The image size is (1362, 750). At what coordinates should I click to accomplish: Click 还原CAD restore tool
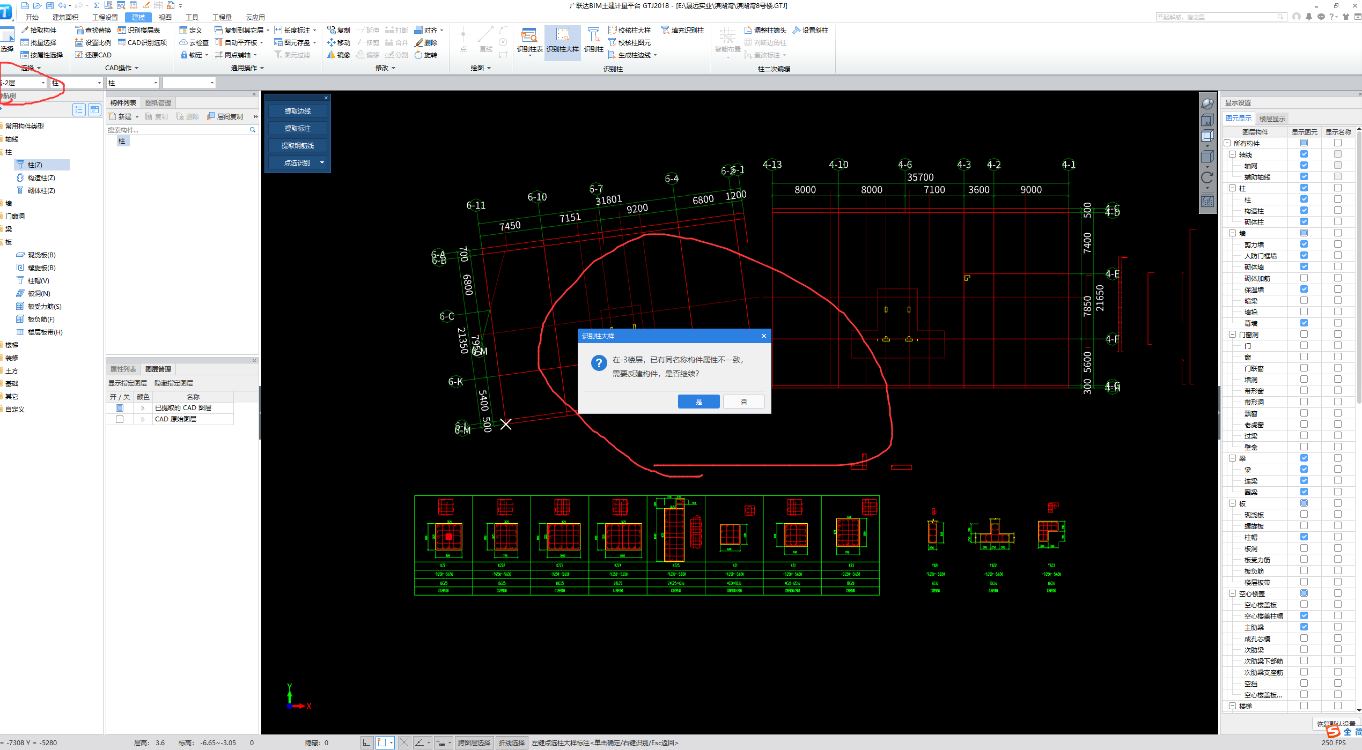[93, 55]
